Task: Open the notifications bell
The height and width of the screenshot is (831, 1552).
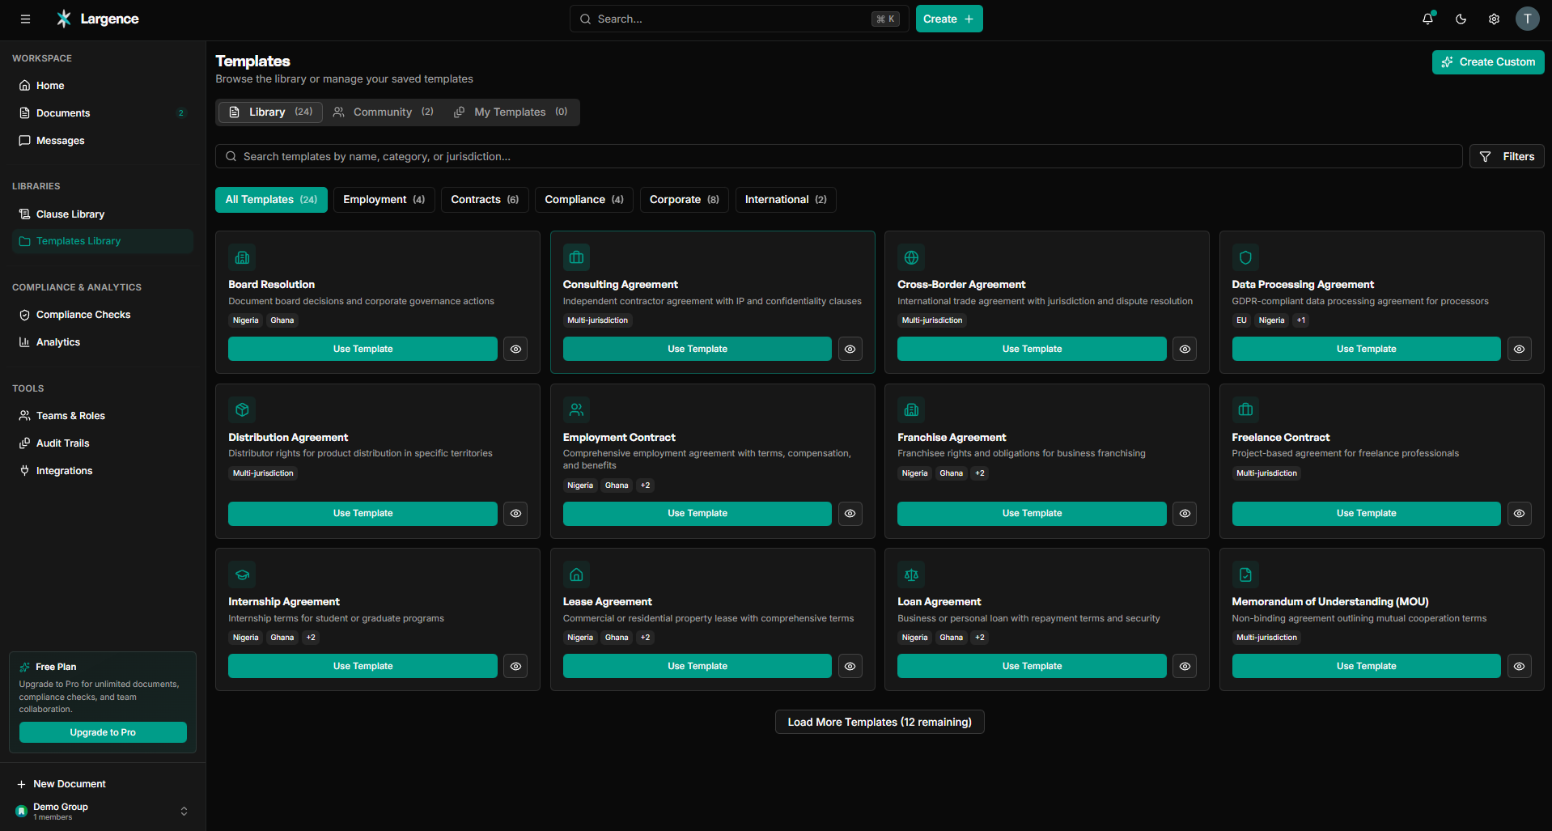Action: click(1428, 19)
